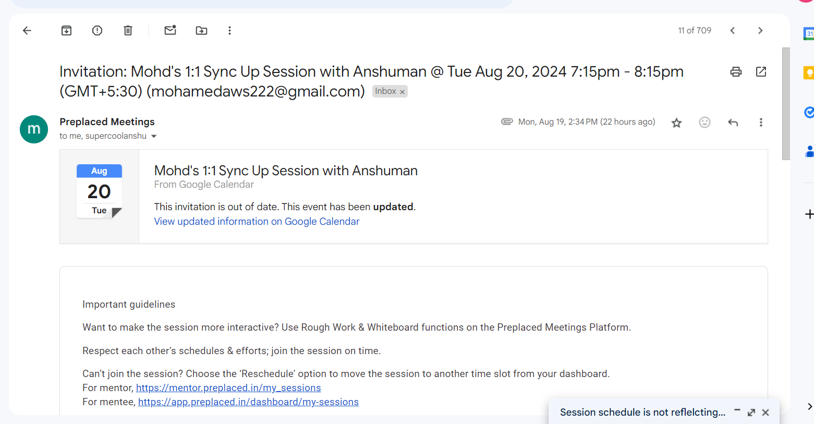Remove the Inbox label from conversation
The height and width of the screenshot is (424, 814).
[402, 92]
